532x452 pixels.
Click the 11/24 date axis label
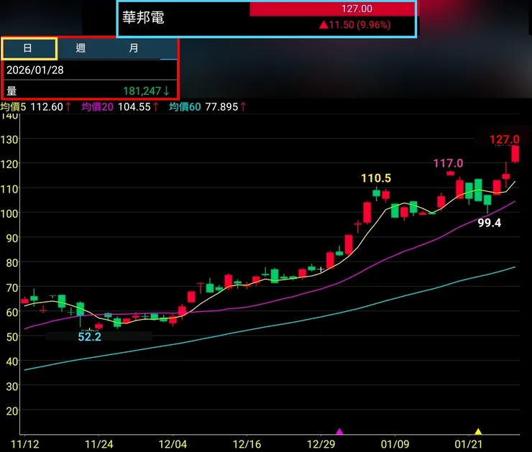(98, 444)
